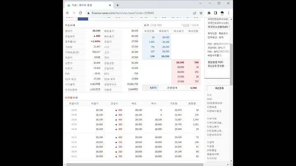
Task: Open the 동일업종 PER link
Action: click(x=215, y=62)
